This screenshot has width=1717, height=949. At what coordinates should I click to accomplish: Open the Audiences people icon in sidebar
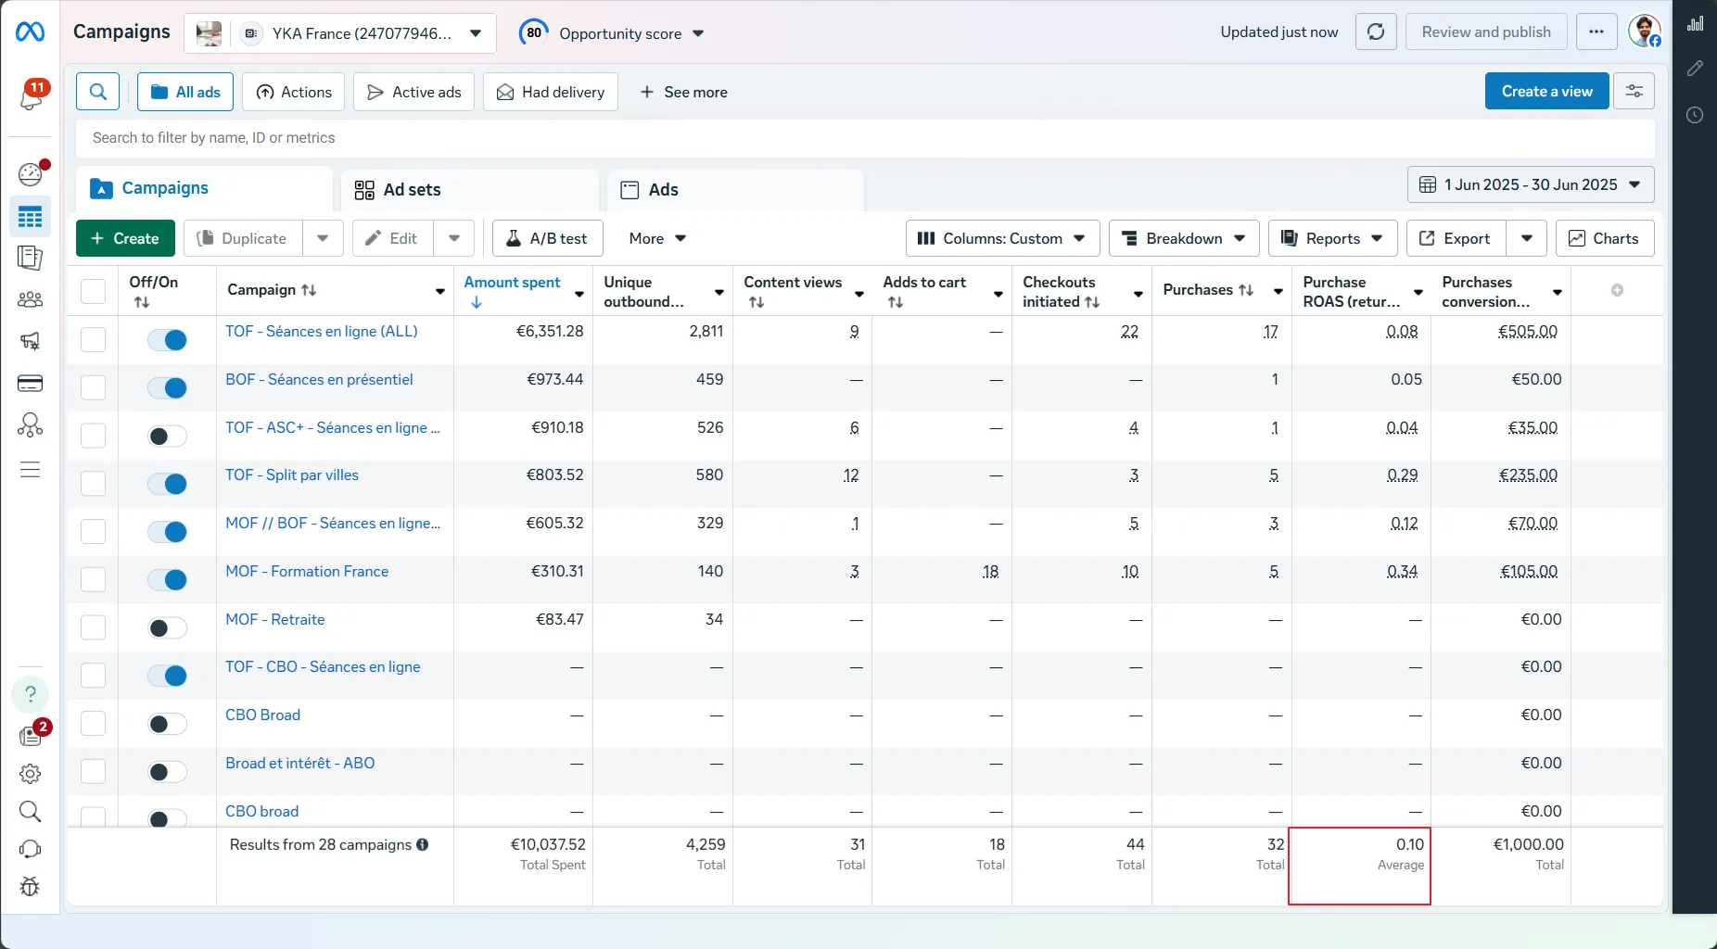click(x=31, y=299)
